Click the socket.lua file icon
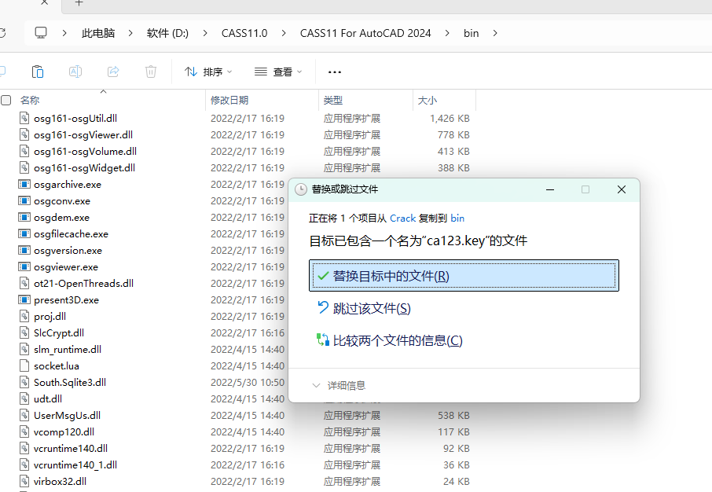The width and height of the screenshot is (712, 492). coord(25,366)
